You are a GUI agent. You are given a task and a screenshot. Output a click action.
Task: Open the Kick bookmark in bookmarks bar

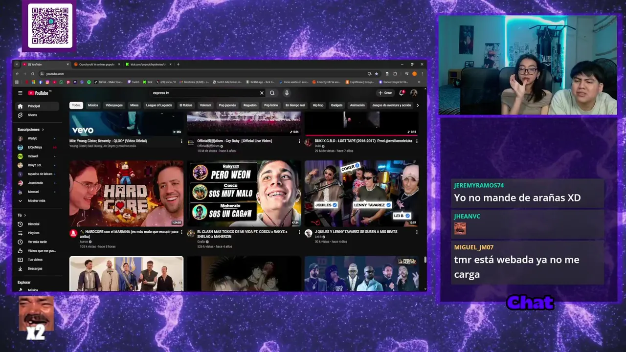coord(148,82)
